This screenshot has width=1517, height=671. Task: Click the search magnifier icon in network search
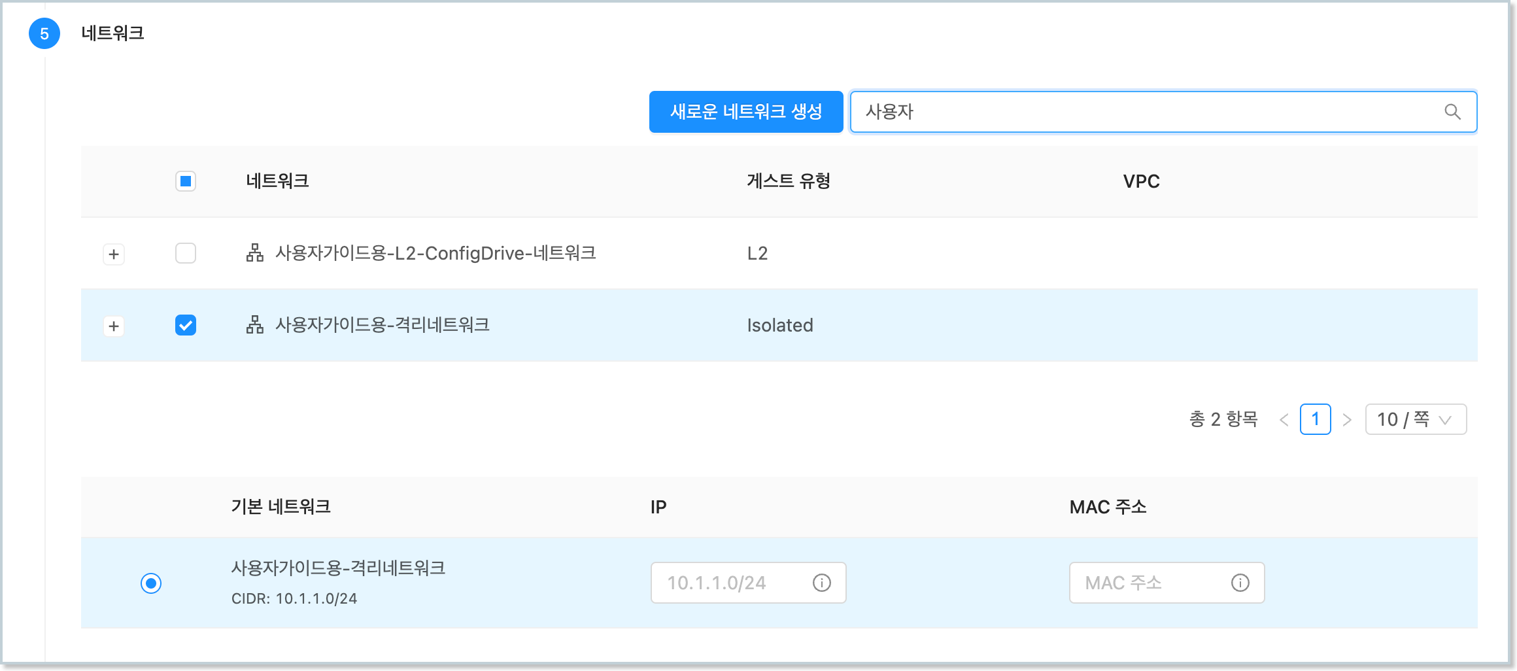(1452, 112)
